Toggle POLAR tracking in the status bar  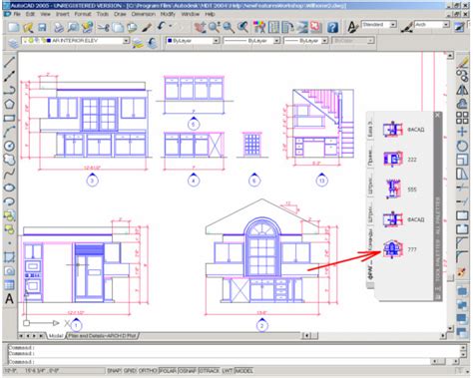(x=169, y=370)
